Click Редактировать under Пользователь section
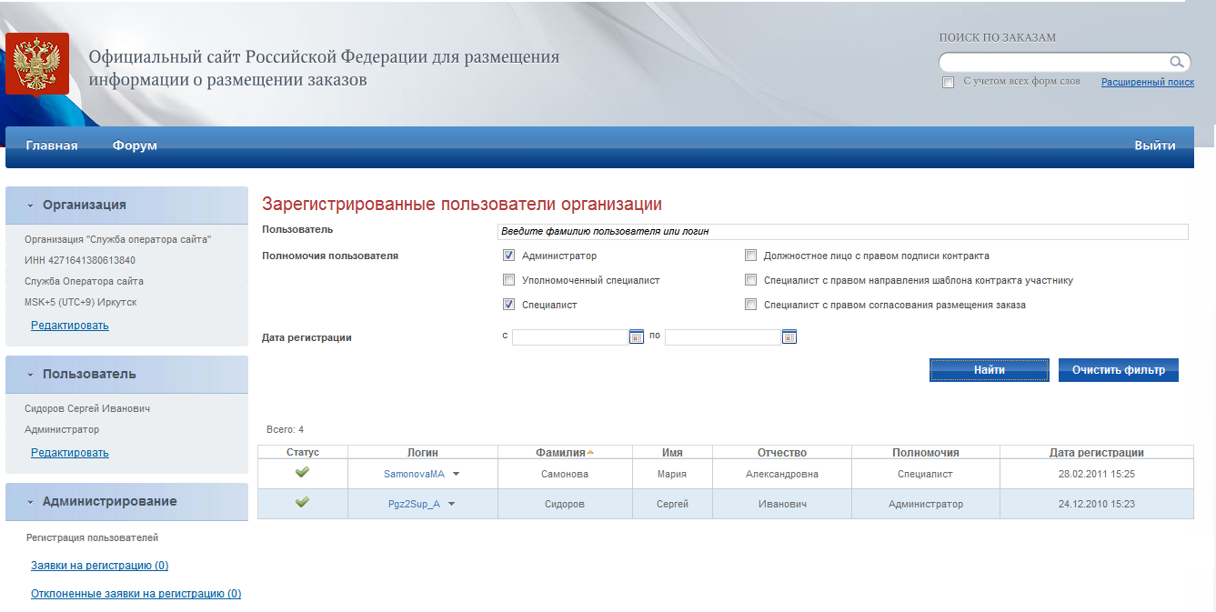 pyautogui.click(x=70, y=453)
